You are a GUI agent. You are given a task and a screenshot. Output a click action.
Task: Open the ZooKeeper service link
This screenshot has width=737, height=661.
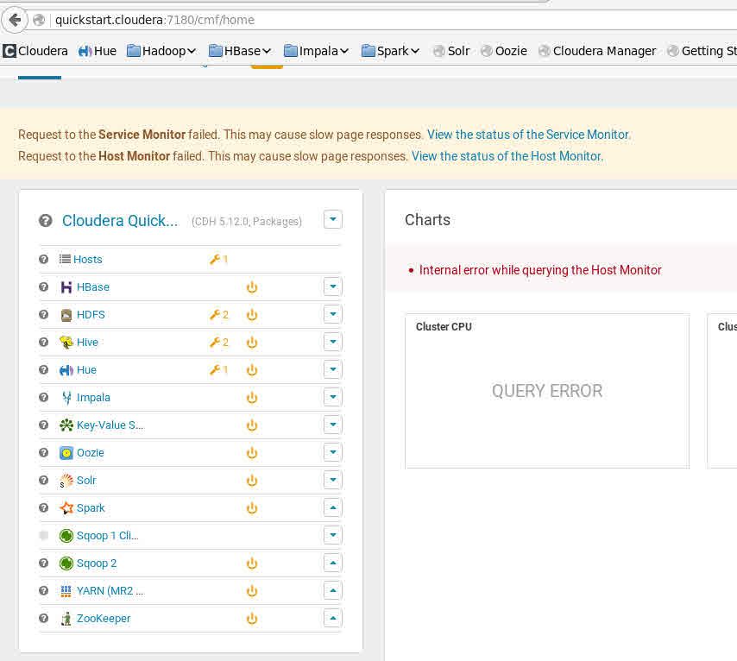point(104,619)
